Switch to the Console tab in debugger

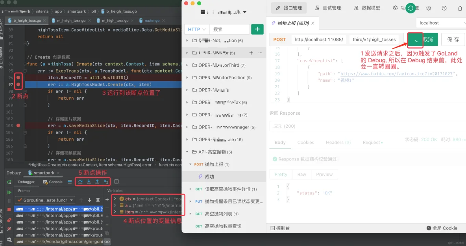pos(53,182)
